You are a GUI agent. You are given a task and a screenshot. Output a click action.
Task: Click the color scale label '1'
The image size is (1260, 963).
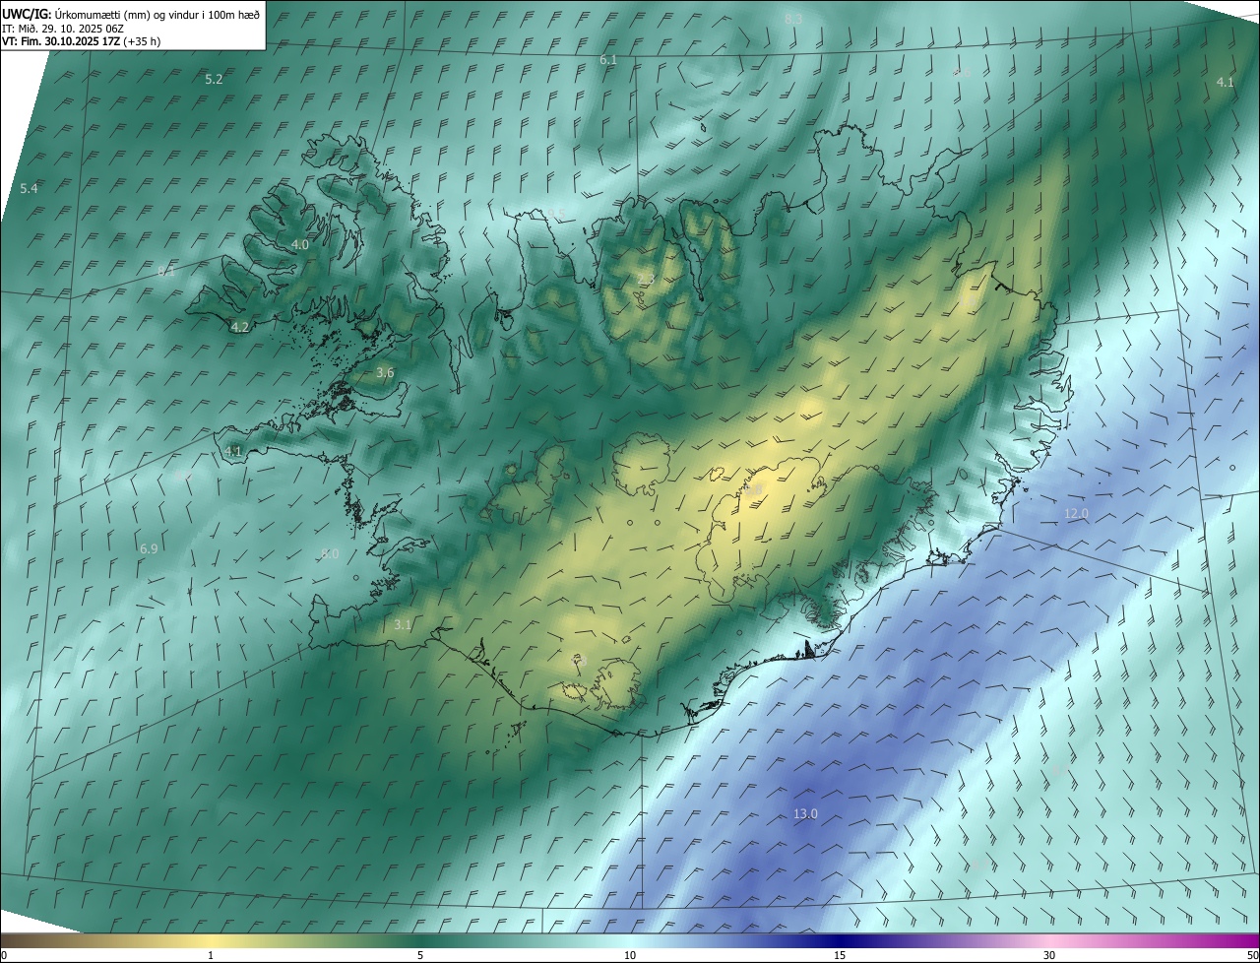pyautogui.click(x=211, y=955)
